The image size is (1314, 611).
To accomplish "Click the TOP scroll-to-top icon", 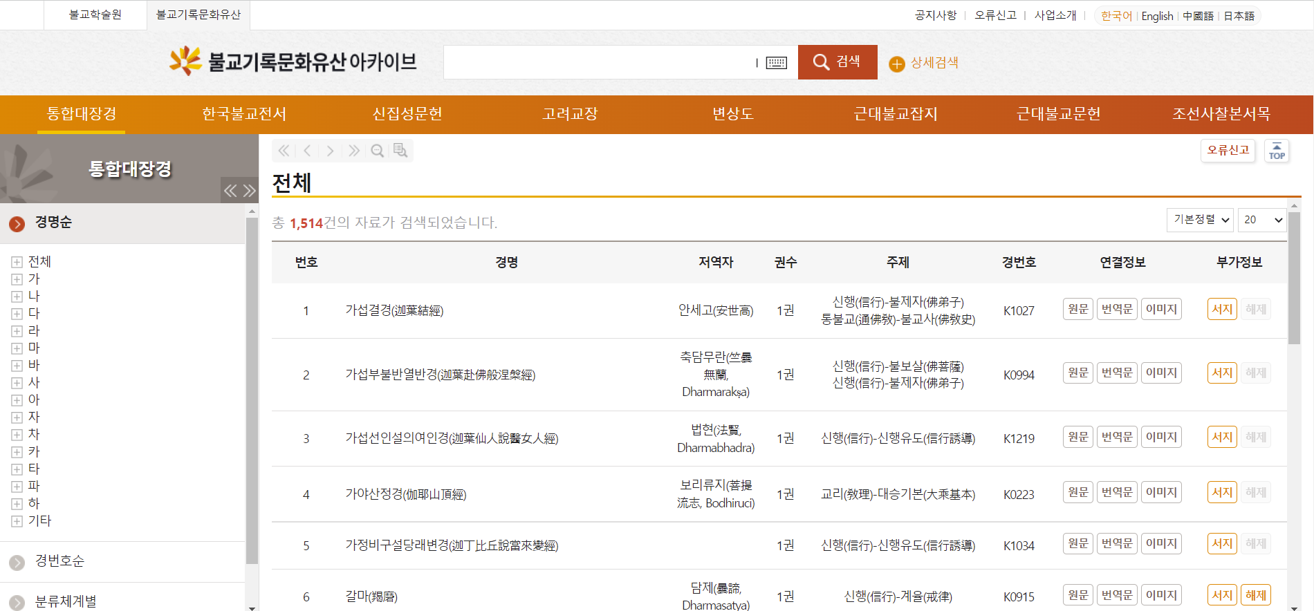I will (1277, 151).
